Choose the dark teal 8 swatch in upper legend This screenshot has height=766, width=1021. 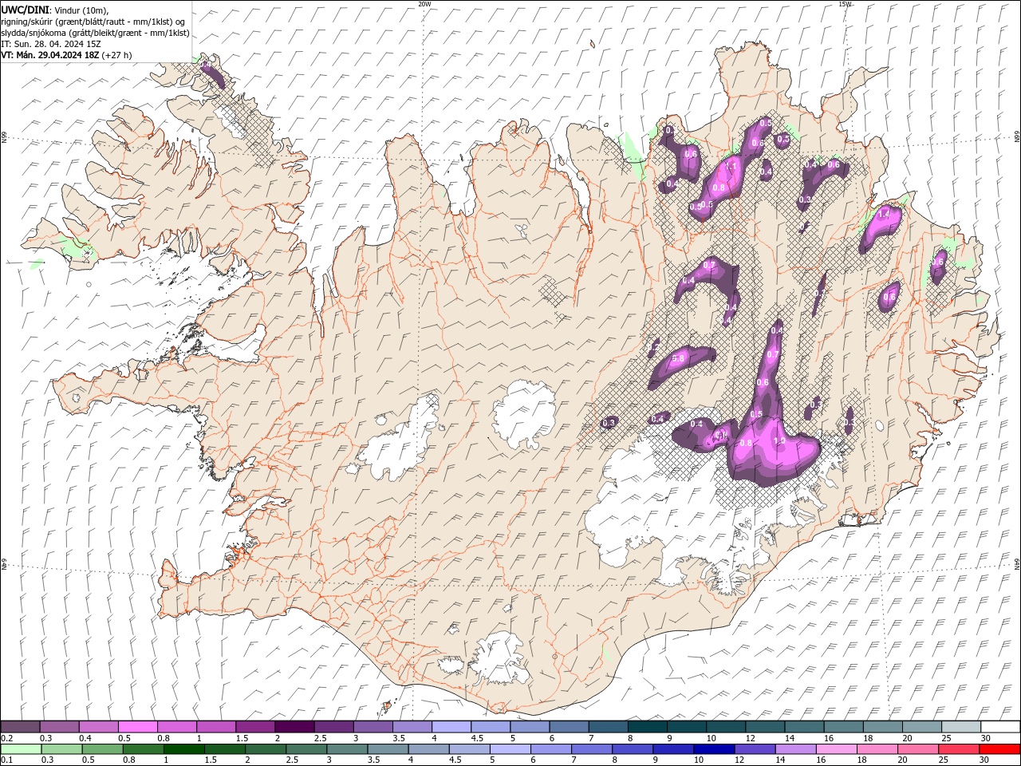(646, 727)
